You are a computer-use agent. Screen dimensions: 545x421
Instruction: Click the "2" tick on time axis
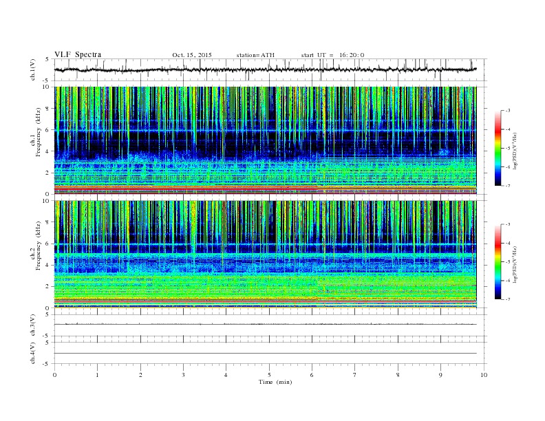140,375
